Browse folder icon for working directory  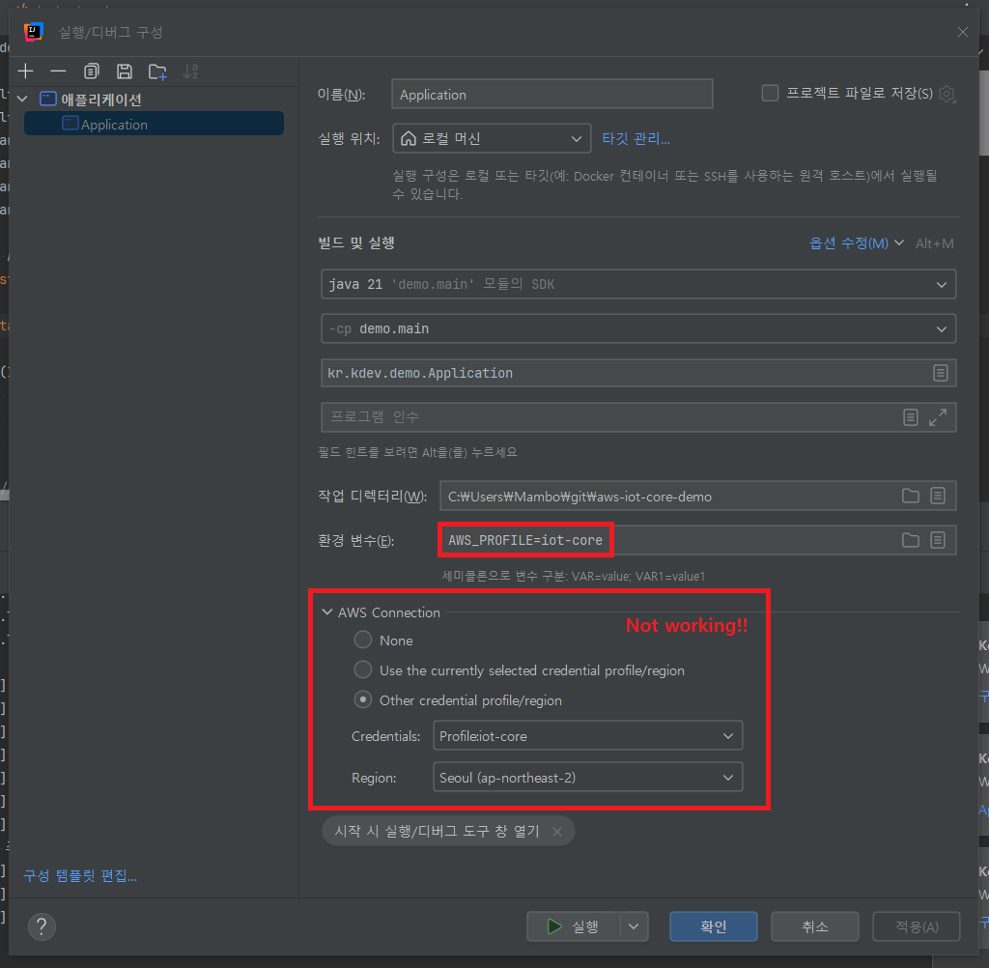click(x=910, y=496)
